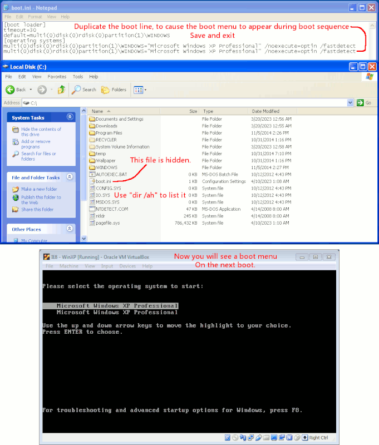This screenshot has height=445, width=379.
Task: Open the Address bar dropdown list
Action: pyautogui.click(x=350, y=103)
